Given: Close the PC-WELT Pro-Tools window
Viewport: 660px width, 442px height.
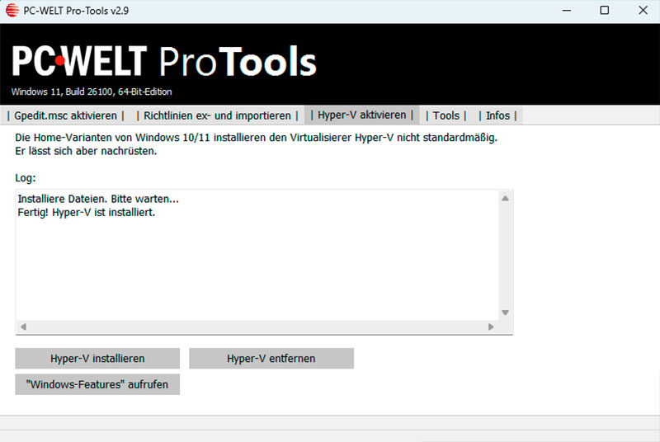Looking at the screenshot, I should [x=643, y=11].
